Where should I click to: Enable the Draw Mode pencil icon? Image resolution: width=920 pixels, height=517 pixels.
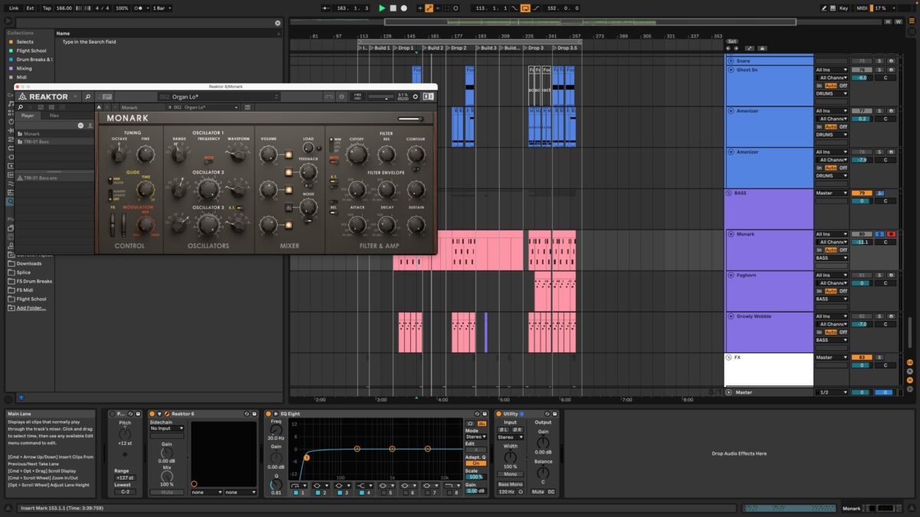coord(824,8)
